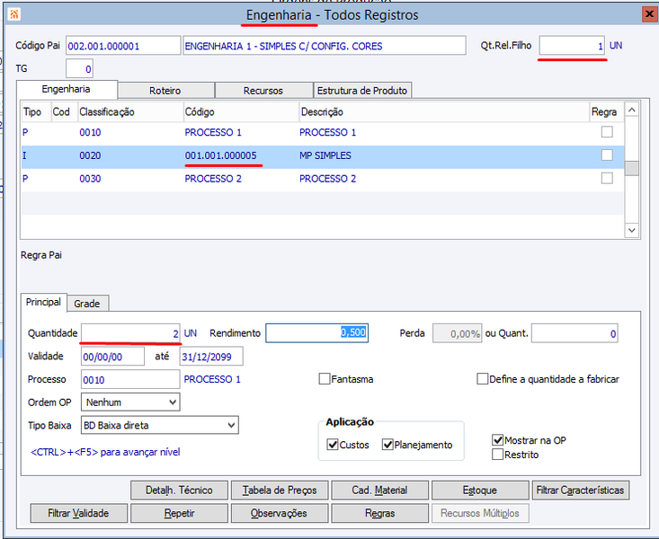Viewport: 659px width, 539px height.
Task: Expand the Tipo Baixa combo box
Action: 231,425
